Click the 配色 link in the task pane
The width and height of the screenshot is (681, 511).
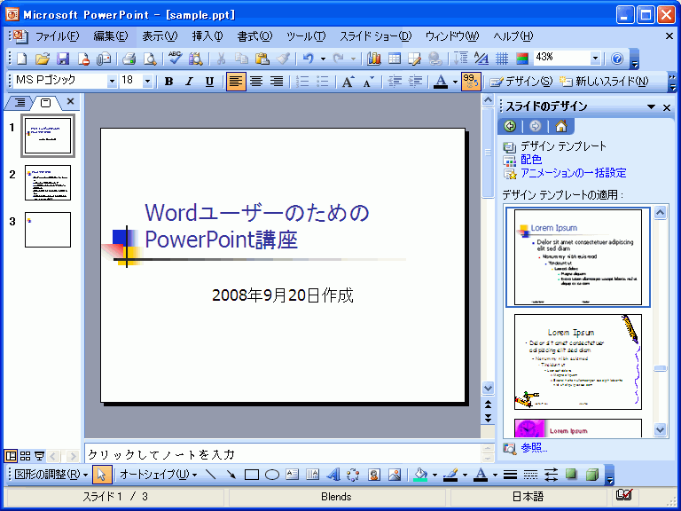(x=530, y=160)
